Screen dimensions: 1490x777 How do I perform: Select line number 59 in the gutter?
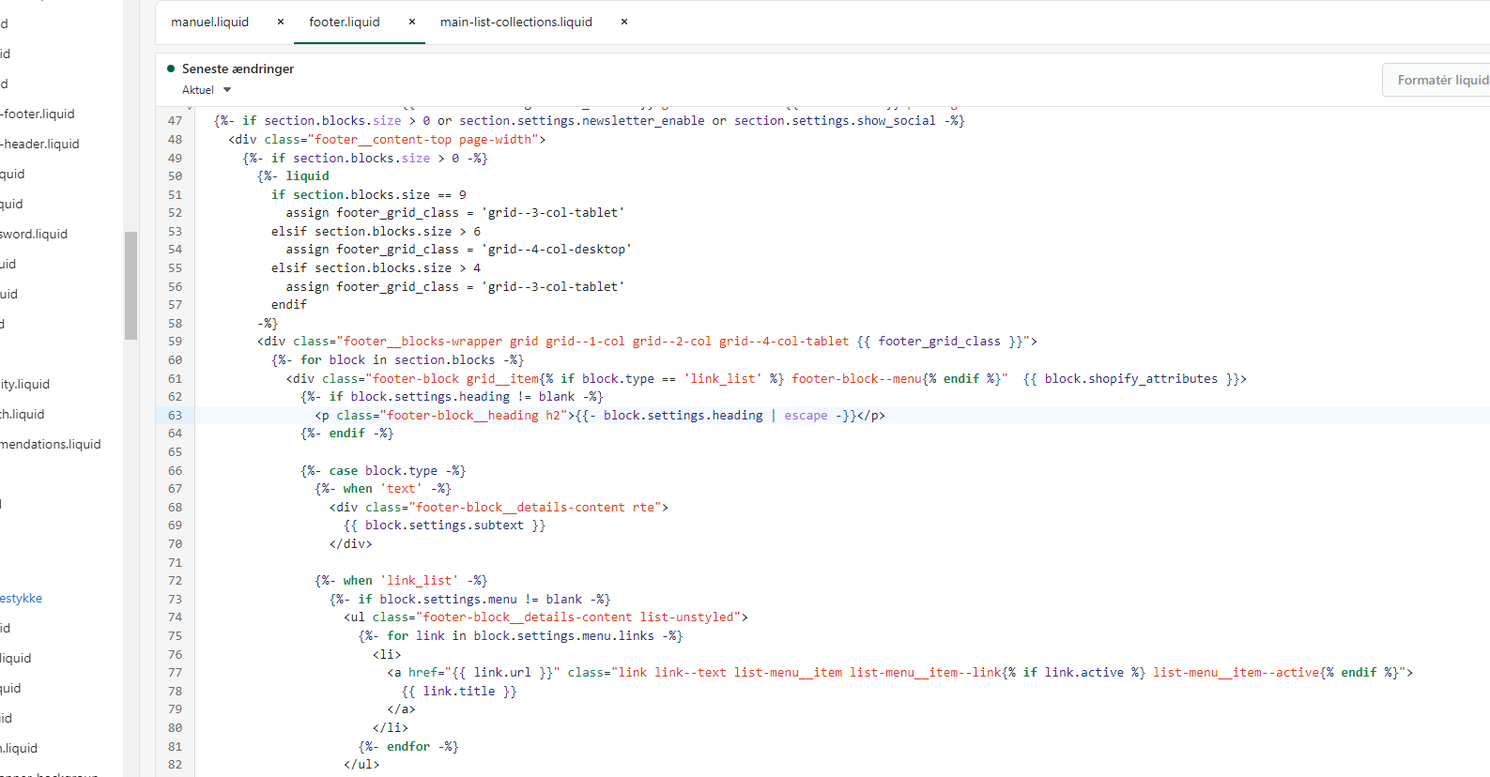[x=176, y=342]
